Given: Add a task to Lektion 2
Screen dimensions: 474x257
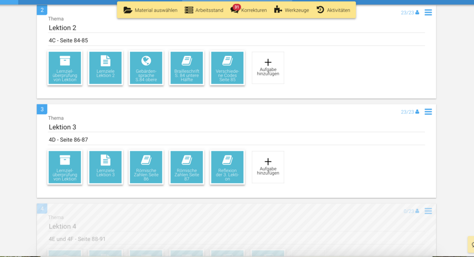Looking at the screenshot, I should [268, 68].
